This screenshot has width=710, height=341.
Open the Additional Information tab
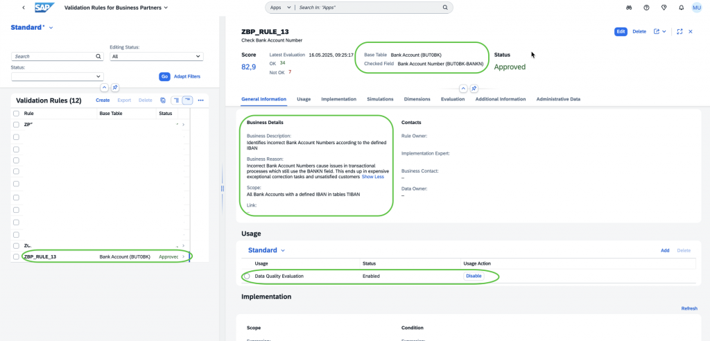[x=501, y=99]
